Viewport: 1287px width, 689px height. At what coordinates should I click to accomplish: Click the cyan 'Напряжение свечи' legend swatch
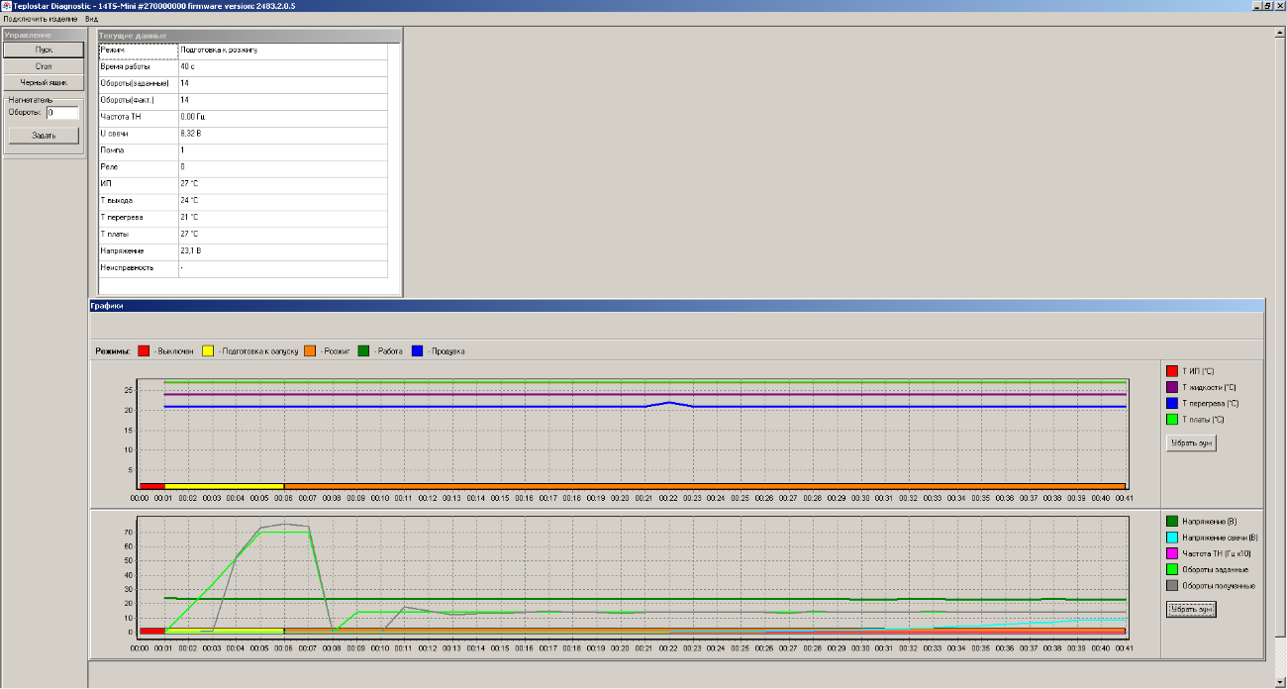tap(1172, 538)
